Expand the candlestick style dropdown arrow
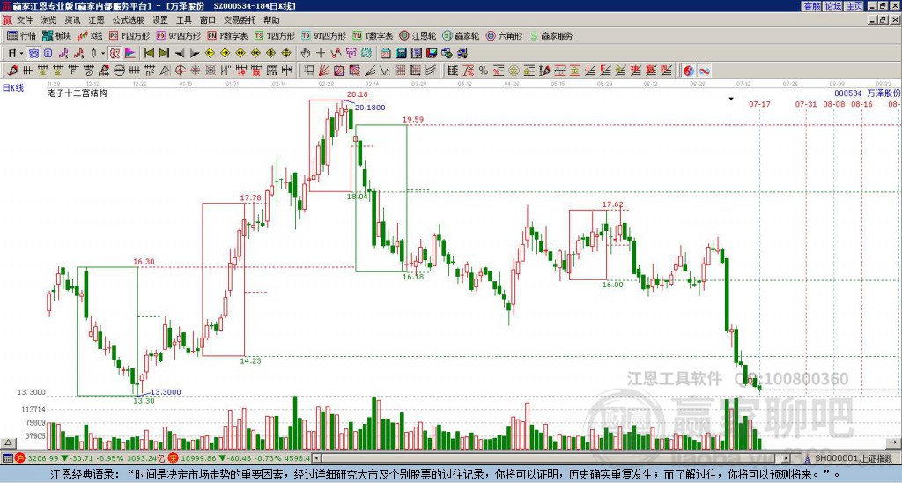This screenshot has width=902, height=483. pyautogui.click(x=103, y=54)
